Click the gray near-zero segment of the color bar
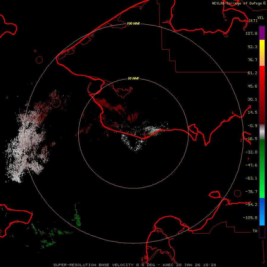Screen dimensions: 267x267 tap(262, 132)
